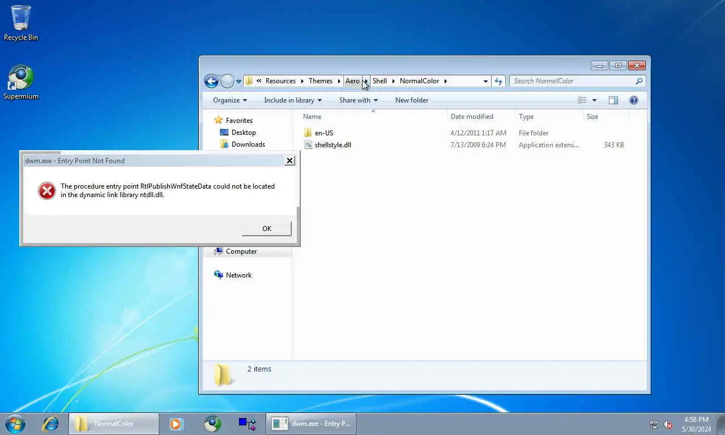Open the Recycle Bin desktop icon
The image size is (725, 435).
point(21,23)
